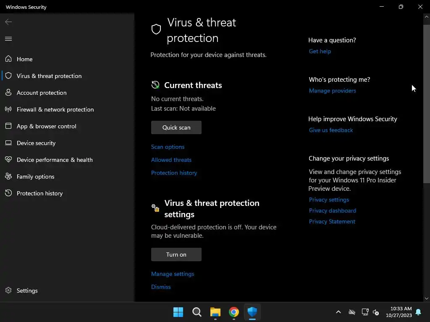Viewport: 430px width, 322px height.
Task: Click Manage settings link
Action: coord(173,274)
